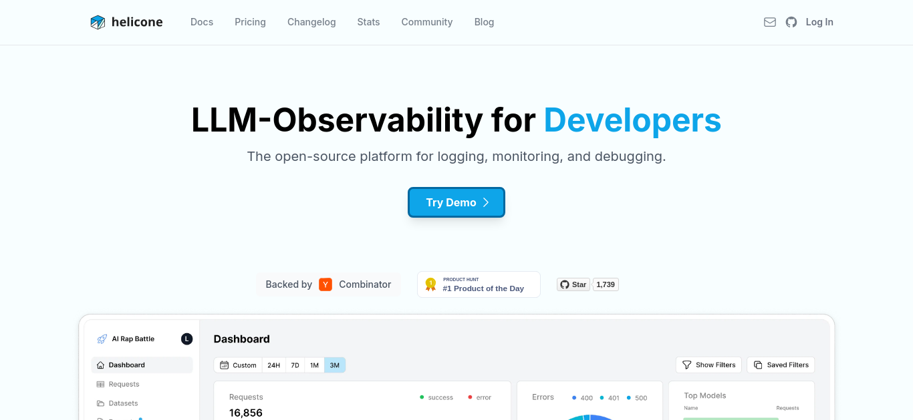
Task: Open the email envelope icon in header
Action: 770,22
